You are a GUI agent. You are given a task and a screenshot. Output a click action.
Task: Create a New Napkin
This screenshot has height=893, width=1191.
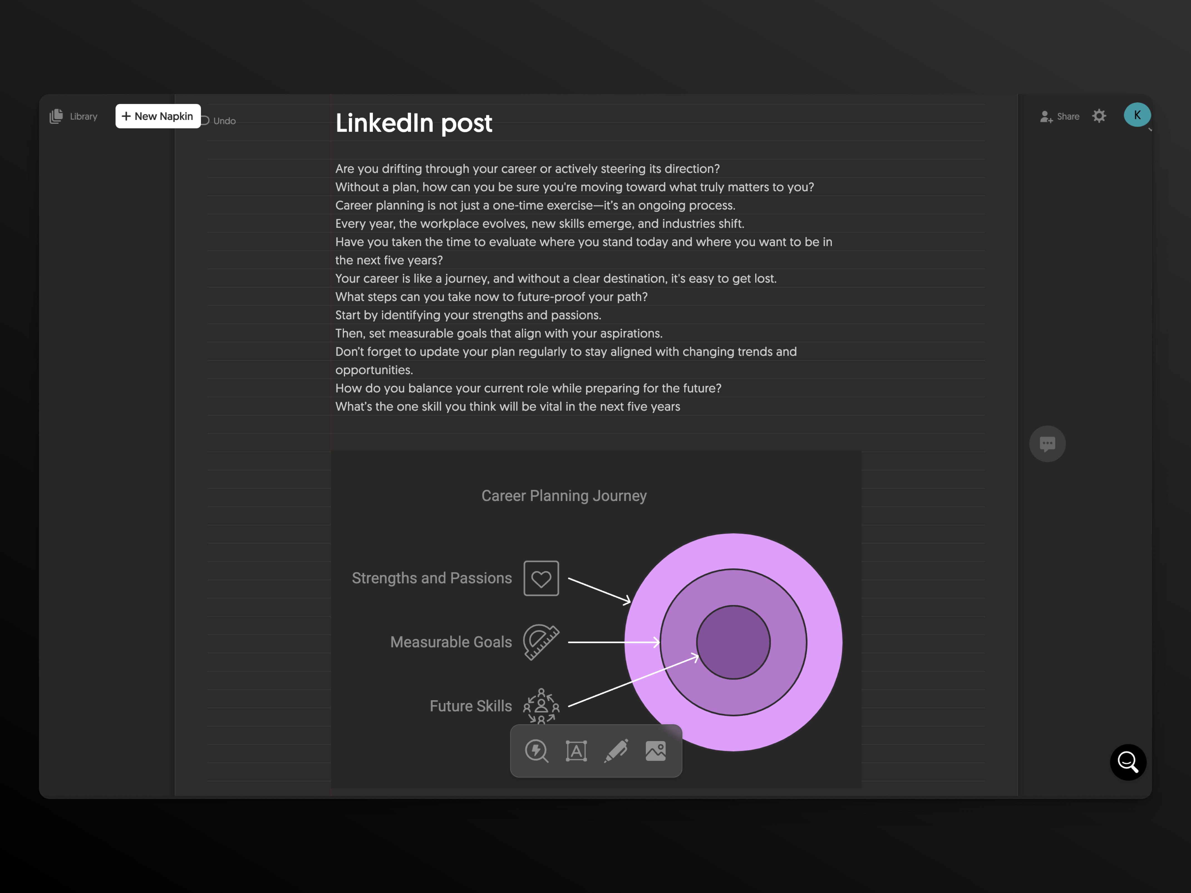tap(158, 116)
